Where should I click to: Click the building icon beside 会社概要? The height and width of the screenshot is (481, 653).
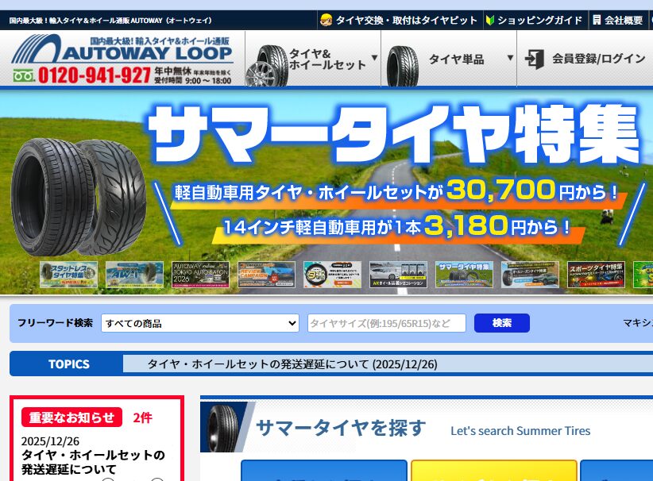tap(597, 20)
